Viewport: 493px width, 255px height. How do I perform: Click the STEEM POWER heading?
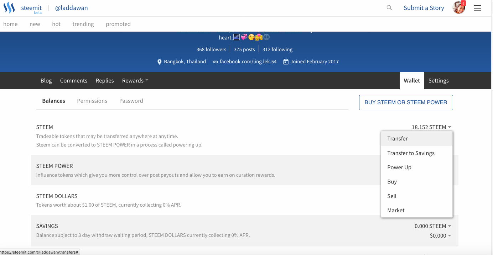coord(55,166)
